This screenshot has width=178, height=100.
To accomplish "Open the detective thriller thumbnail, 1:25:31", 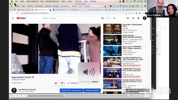I will pyautogui.click(x=112, y=40).
